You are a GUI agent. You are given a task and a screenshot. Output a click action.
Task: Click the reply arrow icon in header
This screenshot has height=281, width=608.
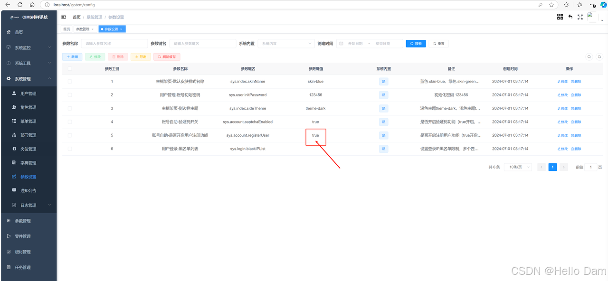(570, 17)
